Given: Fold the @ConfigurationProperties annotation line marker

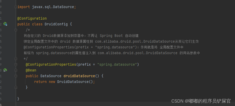Looking at the screenshot, I should (16, 64).
